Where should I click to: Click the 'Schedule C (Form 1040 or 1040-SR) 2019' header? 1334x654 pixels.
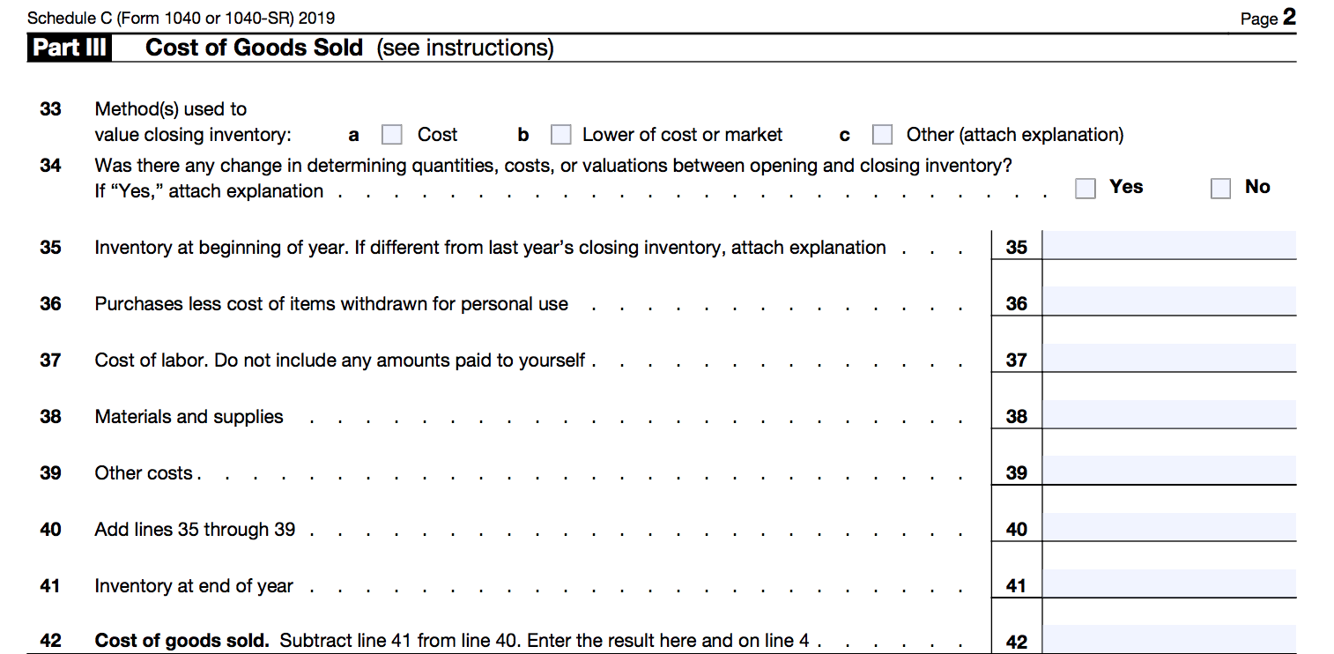182,18
